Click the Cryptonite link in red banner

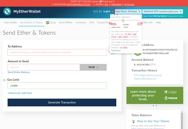[129, 4]
